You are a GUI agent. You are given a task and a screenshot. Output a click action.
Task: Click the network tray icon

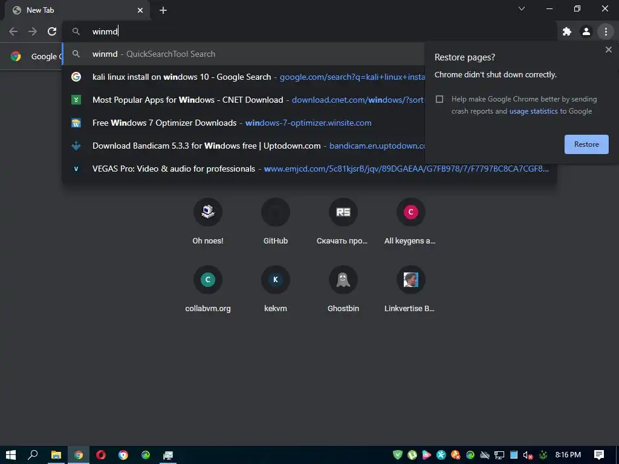pyautogui.click(x=499, y=455)
